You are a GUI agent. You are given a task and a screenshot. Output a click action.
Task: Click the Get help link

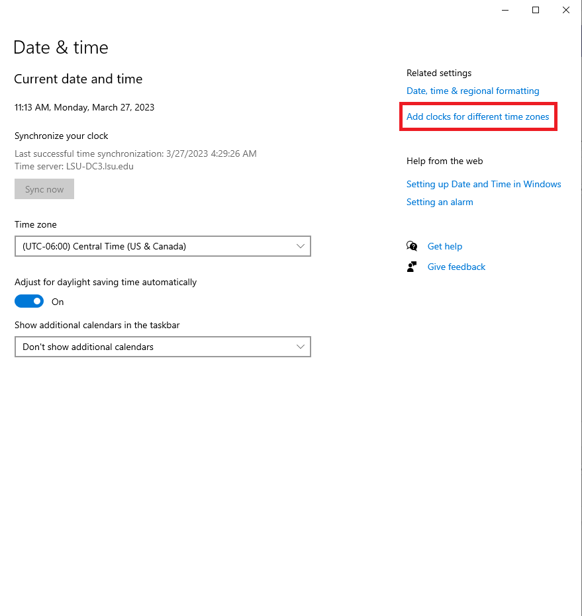click(445, 246)
